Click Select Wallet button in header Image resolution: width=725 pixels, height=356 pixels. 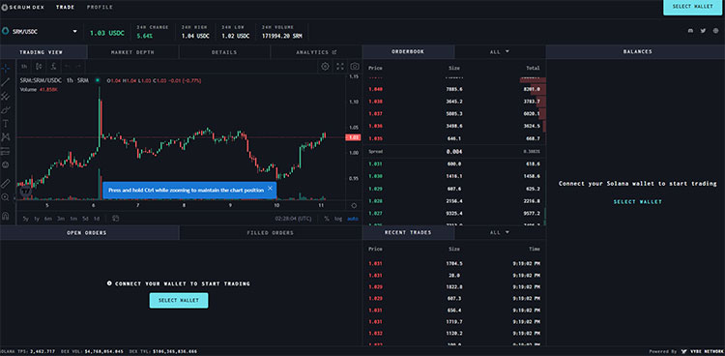[693, 7]
